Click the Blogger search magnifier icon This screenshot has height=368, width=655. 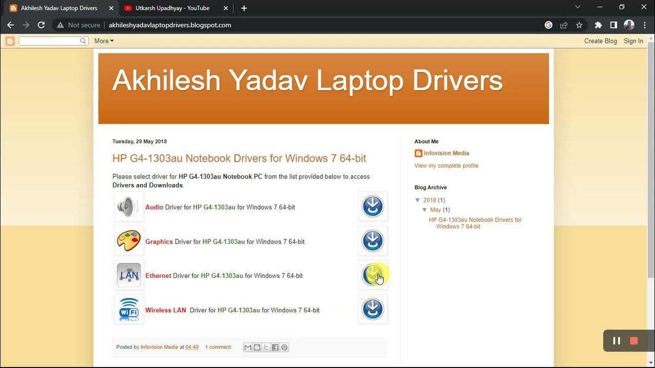click(x=83, y=41)
